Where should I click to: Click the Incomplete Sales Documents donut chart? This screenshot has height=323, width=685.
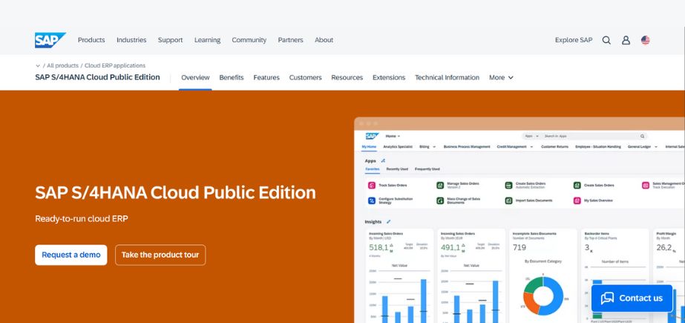[x=543, y=296]
